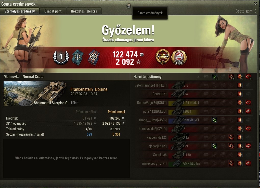Click the golden tank medal icon
Screen dimensions: 260x188
click(163, 57)
